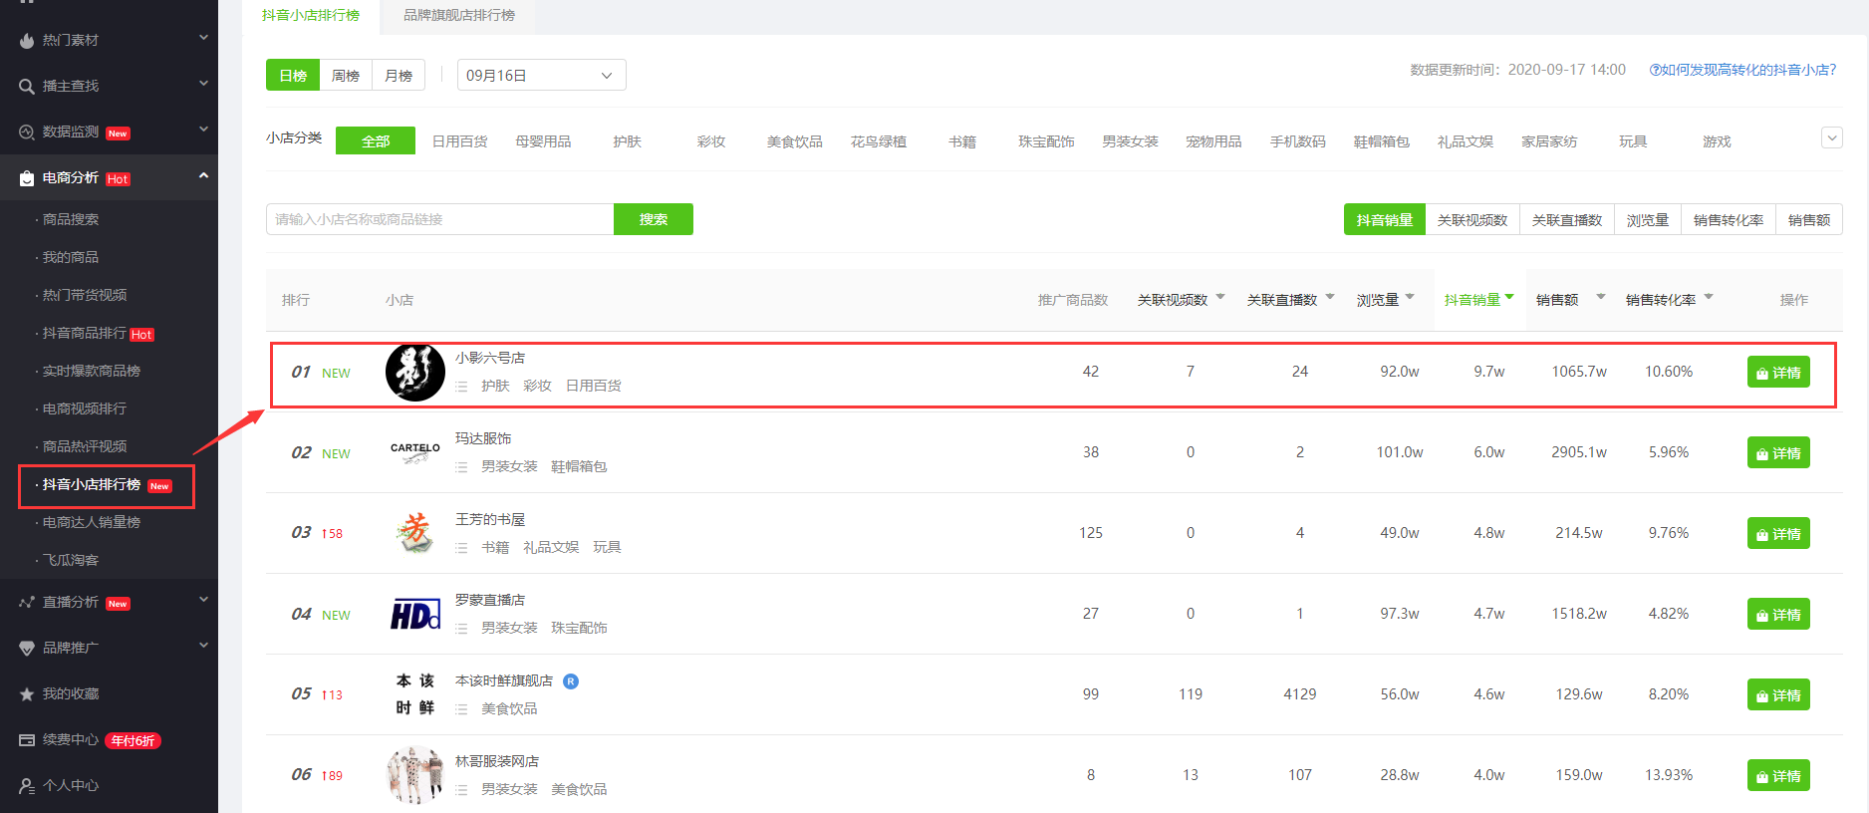Expand the shop category list chevron
This screenshot has width=1869, height=813.
point(1832,137)
